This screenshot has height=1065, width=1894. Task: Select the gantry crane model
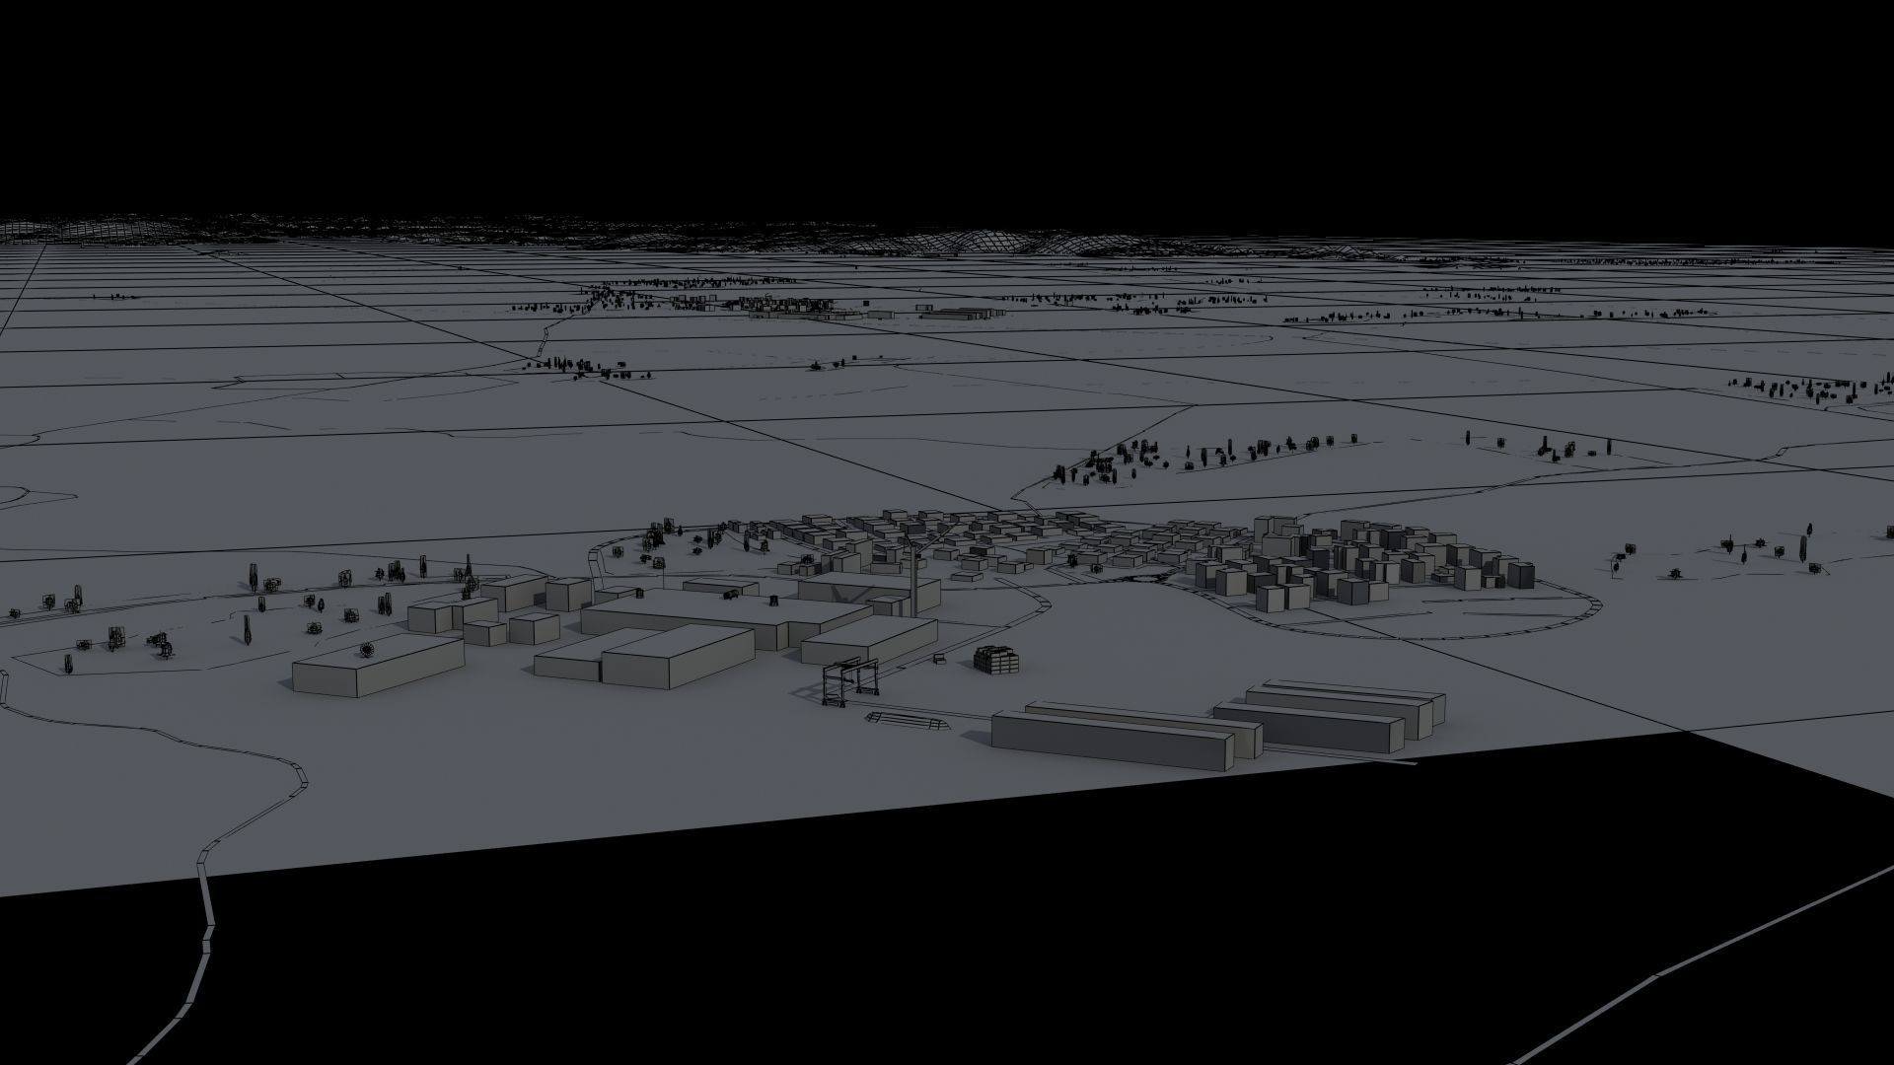click(849, 683)
